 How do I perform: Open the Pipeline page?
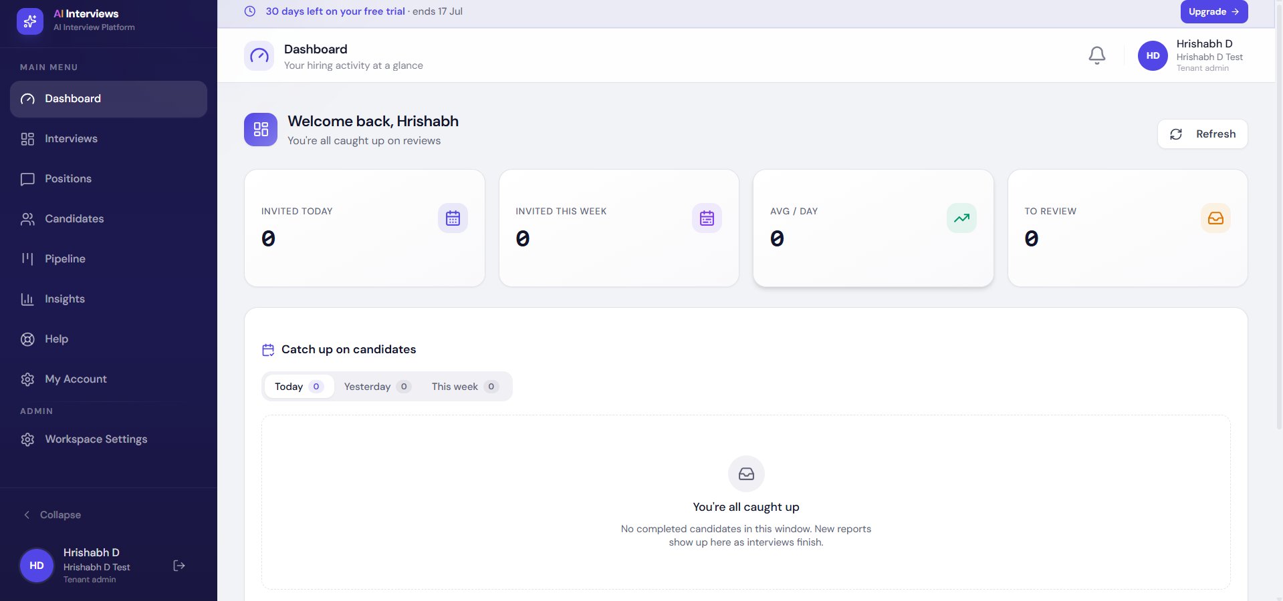pos(108,259)
